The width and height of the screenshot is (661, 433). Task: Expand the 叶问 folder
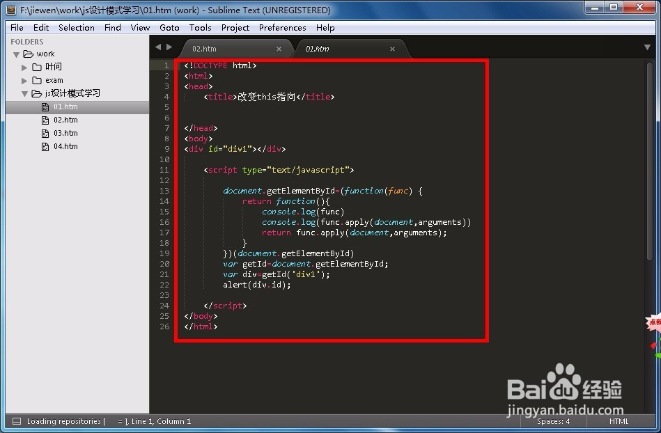25,67
